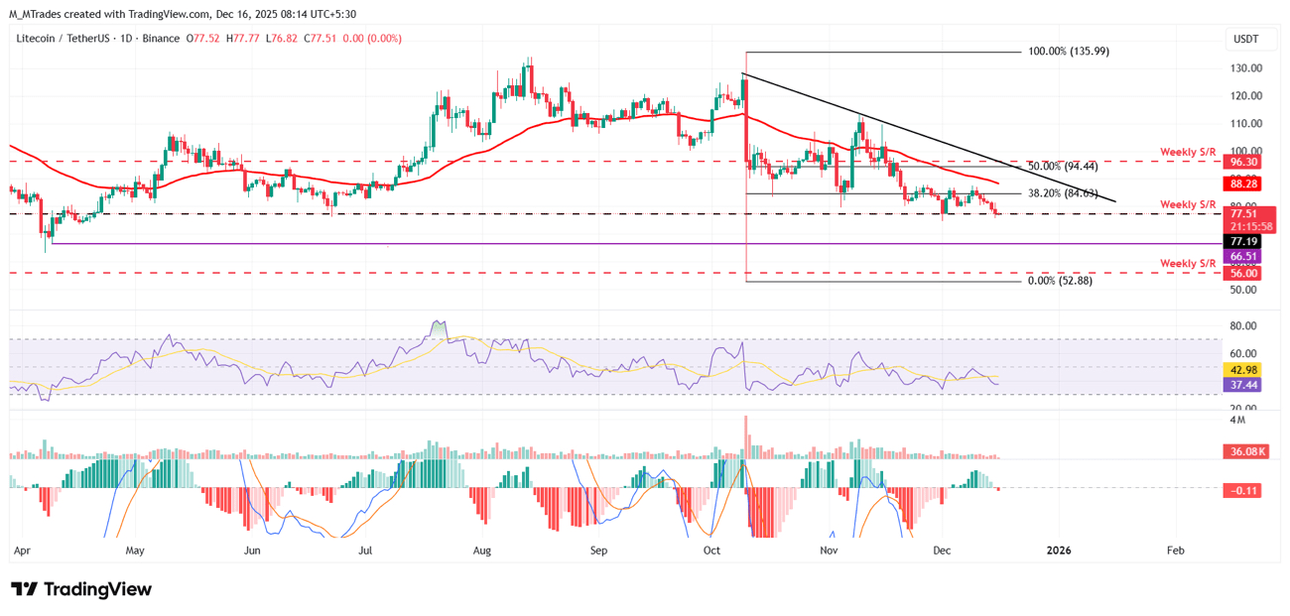
Task: Click the 2026 marker on time axis
Action: coord(1059,550)
